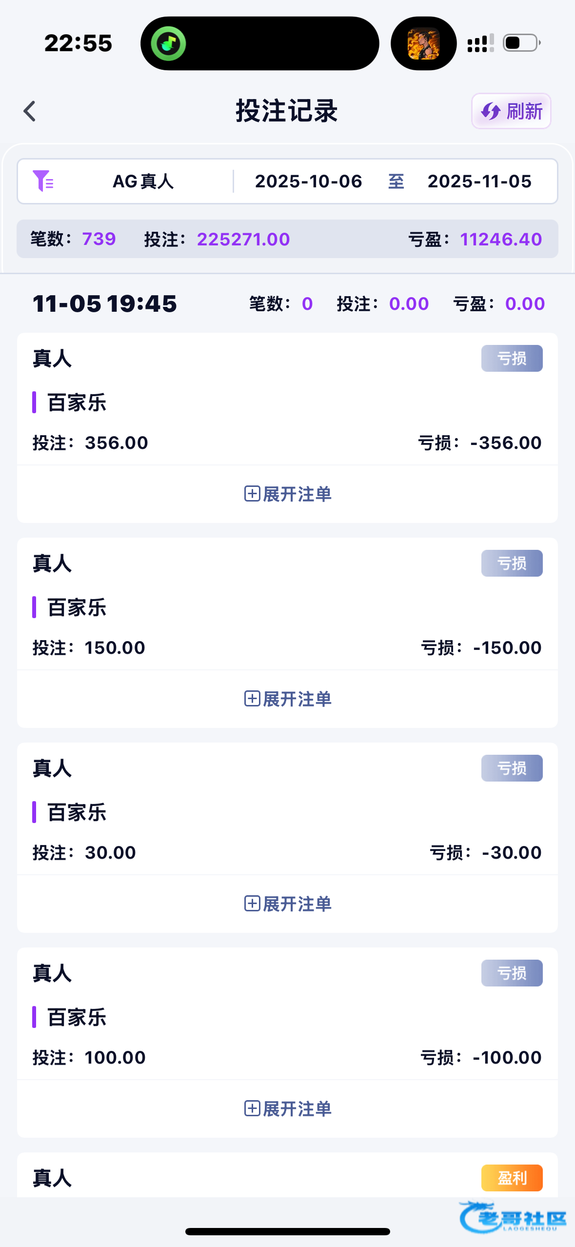
Task: Expand bet slip for the 30.00 wager
Action: [288, 904]
